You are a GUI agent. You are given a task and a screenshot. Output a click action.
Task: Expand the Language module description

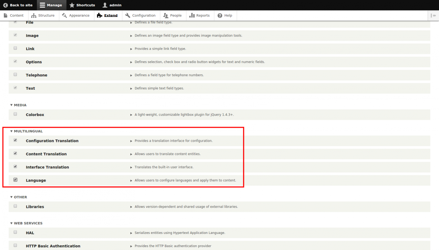pyautogui.click(x=183, y=180)
